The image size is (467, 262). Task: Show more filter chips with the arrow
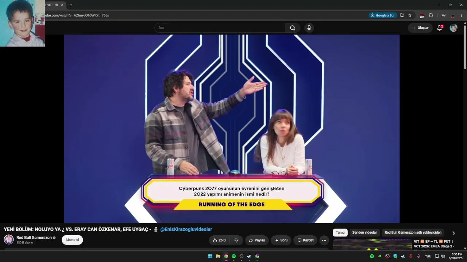[x=454, y=233]
